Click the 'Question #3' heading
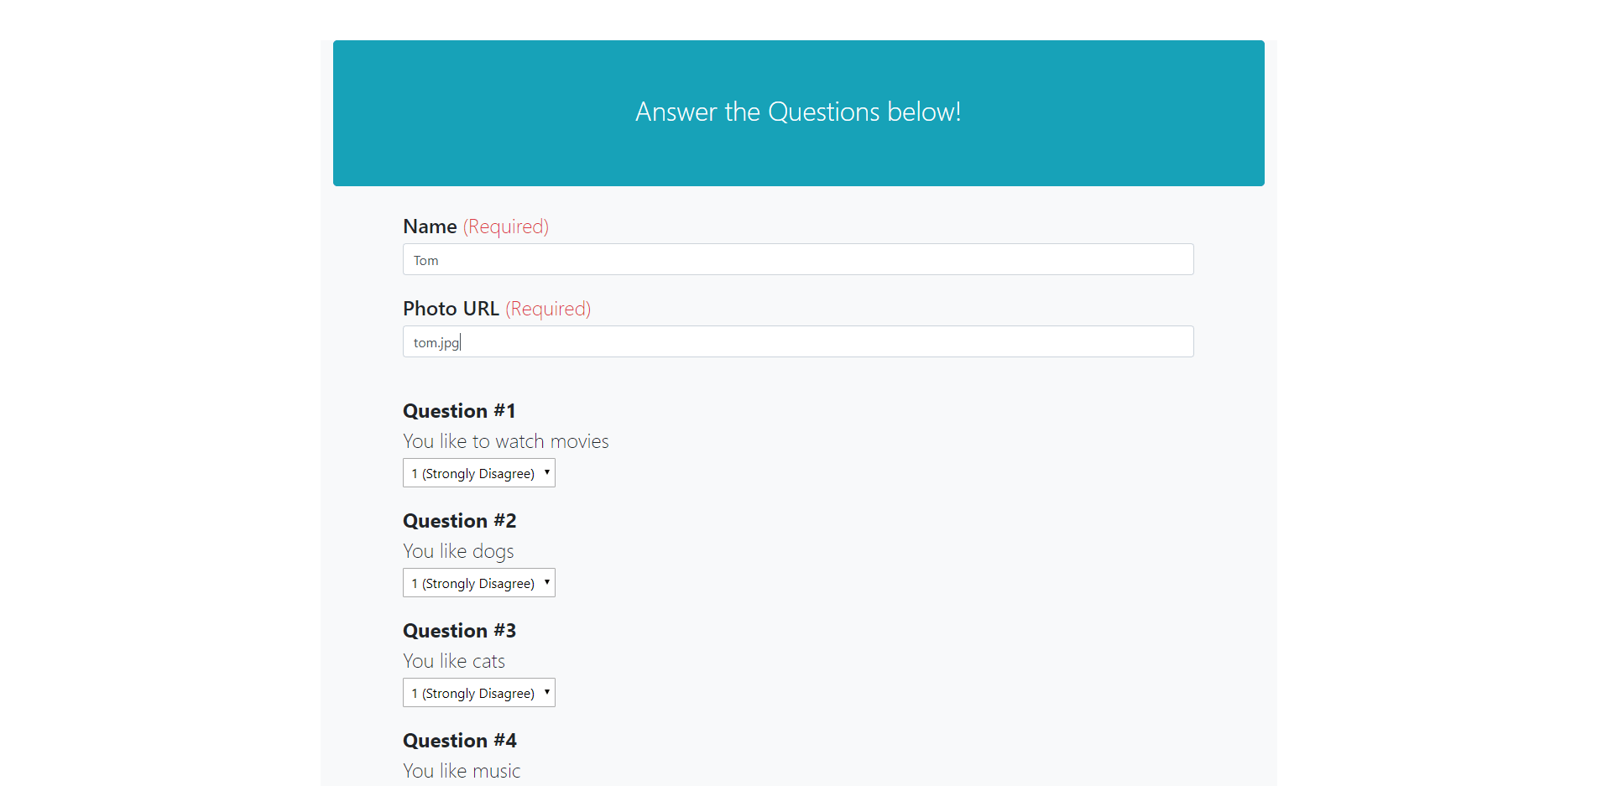 [459, 631]
